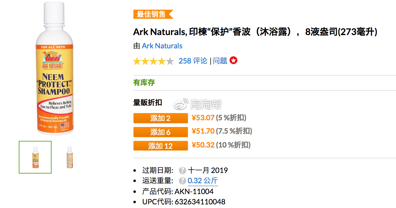Click the product title heading text
The width and height of the screenshot is (396, 208).
[x=255, y=31]
